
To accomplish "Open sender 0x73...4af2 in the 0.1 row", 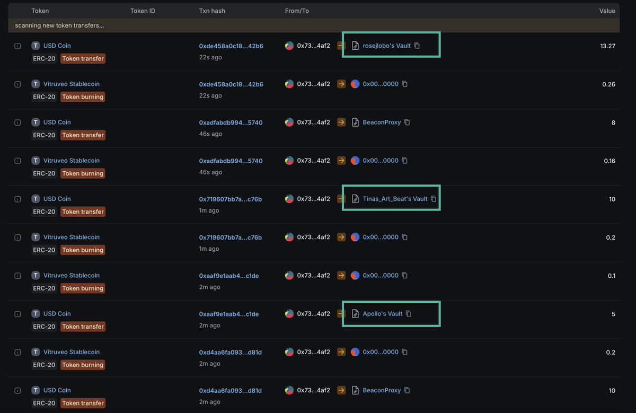I will pyautogui.click(x=314, y=275).
